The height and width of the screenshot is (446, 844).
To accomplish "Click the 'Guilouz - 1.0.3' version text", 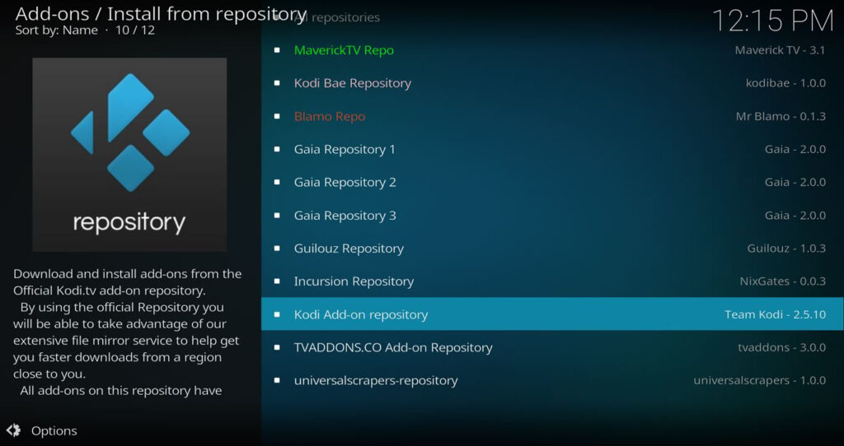I will (786, 249).
